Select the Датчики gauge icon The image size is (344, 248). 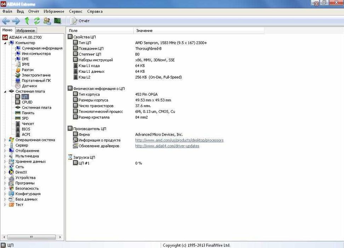tap(18, 86)
